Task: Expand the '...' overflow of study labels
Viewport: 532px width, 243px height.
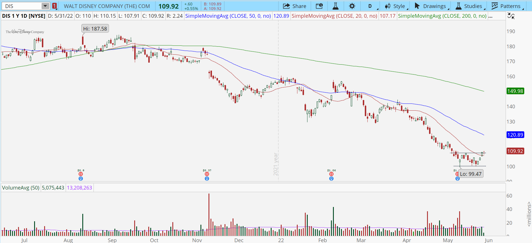Action: [490, 16]
